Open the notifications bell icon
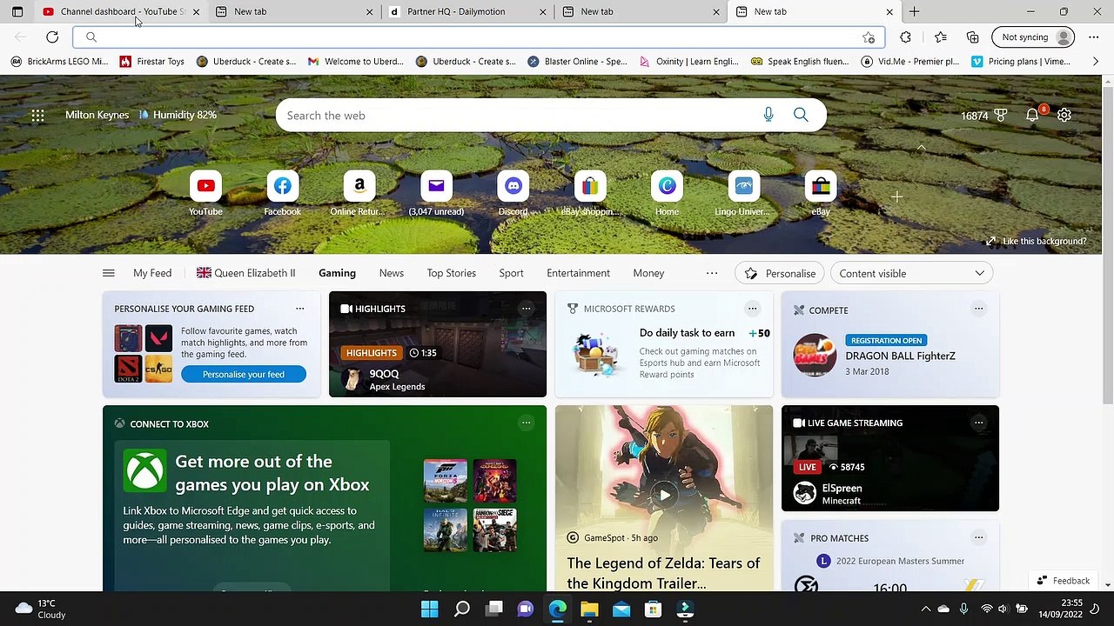1114x626 pixels. (1032, 115)
